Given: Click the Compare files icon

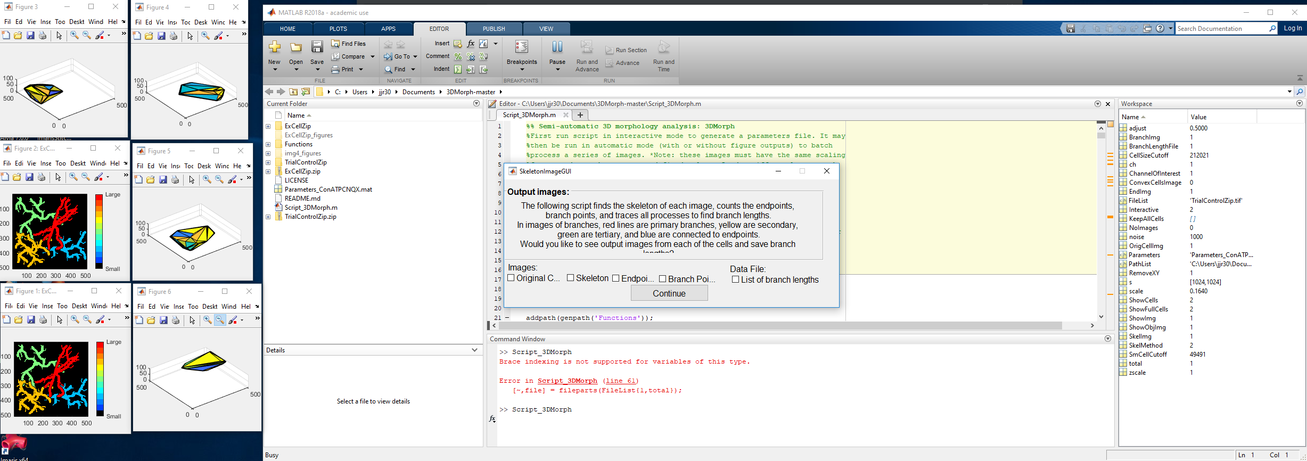Looking at the screenshot, I should coord(335,56).
